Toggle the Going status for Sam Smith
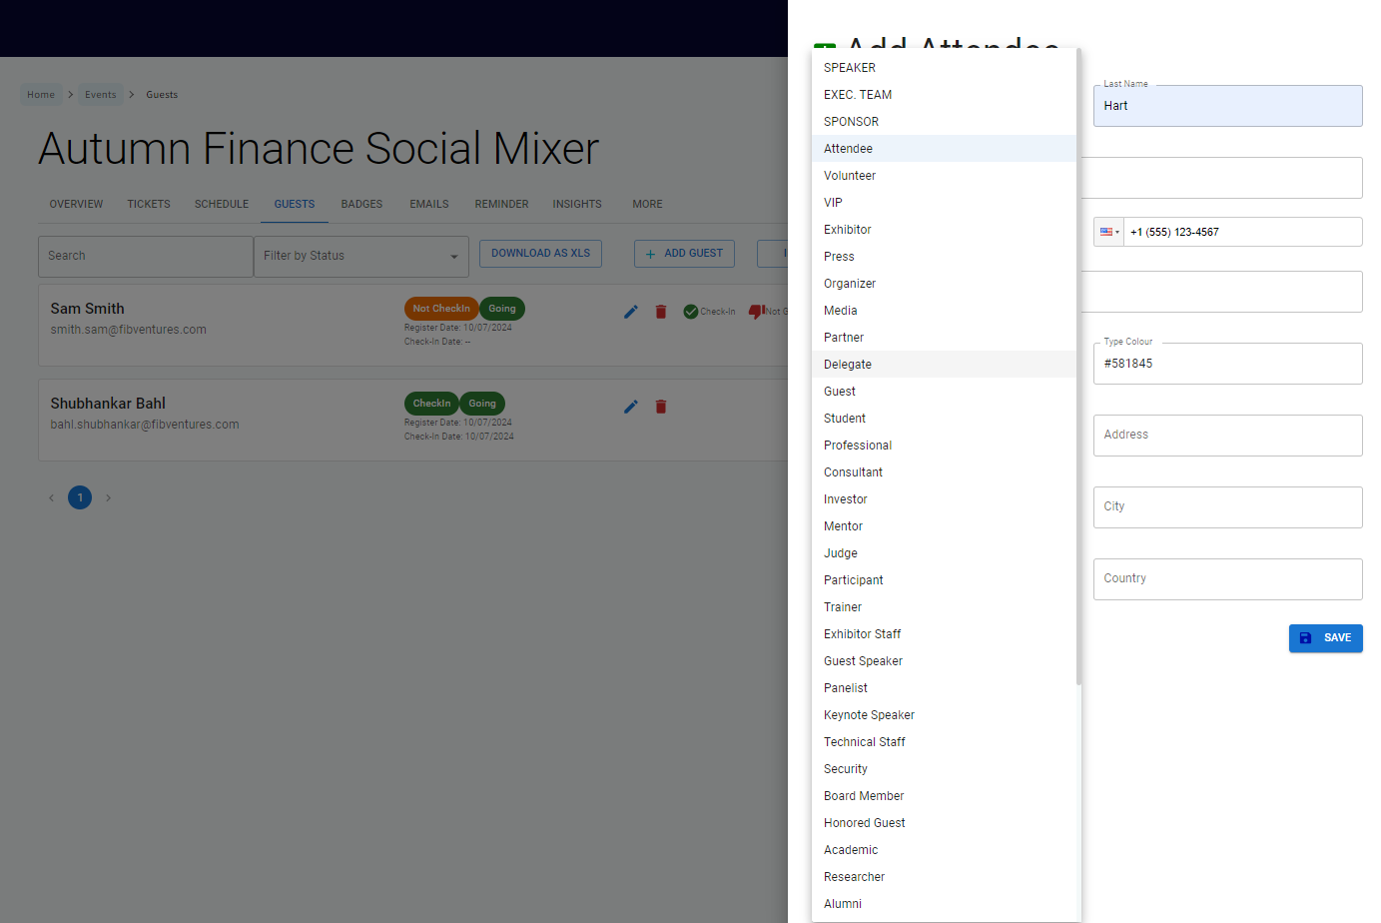1381x923 pixels. pyautogui.click(x=501, y=308)
